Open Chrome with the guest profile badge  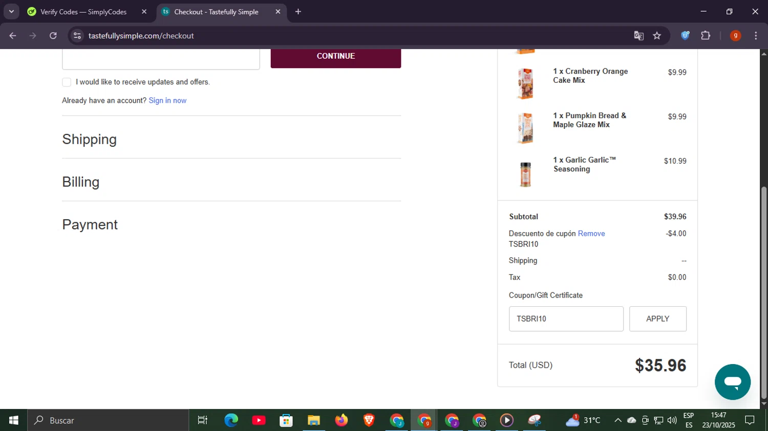tap(479, 420)
